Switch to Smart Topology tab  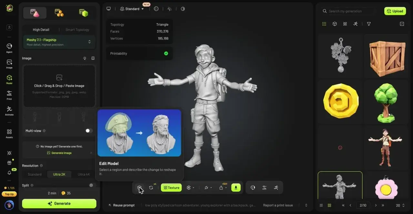(77, 30)
